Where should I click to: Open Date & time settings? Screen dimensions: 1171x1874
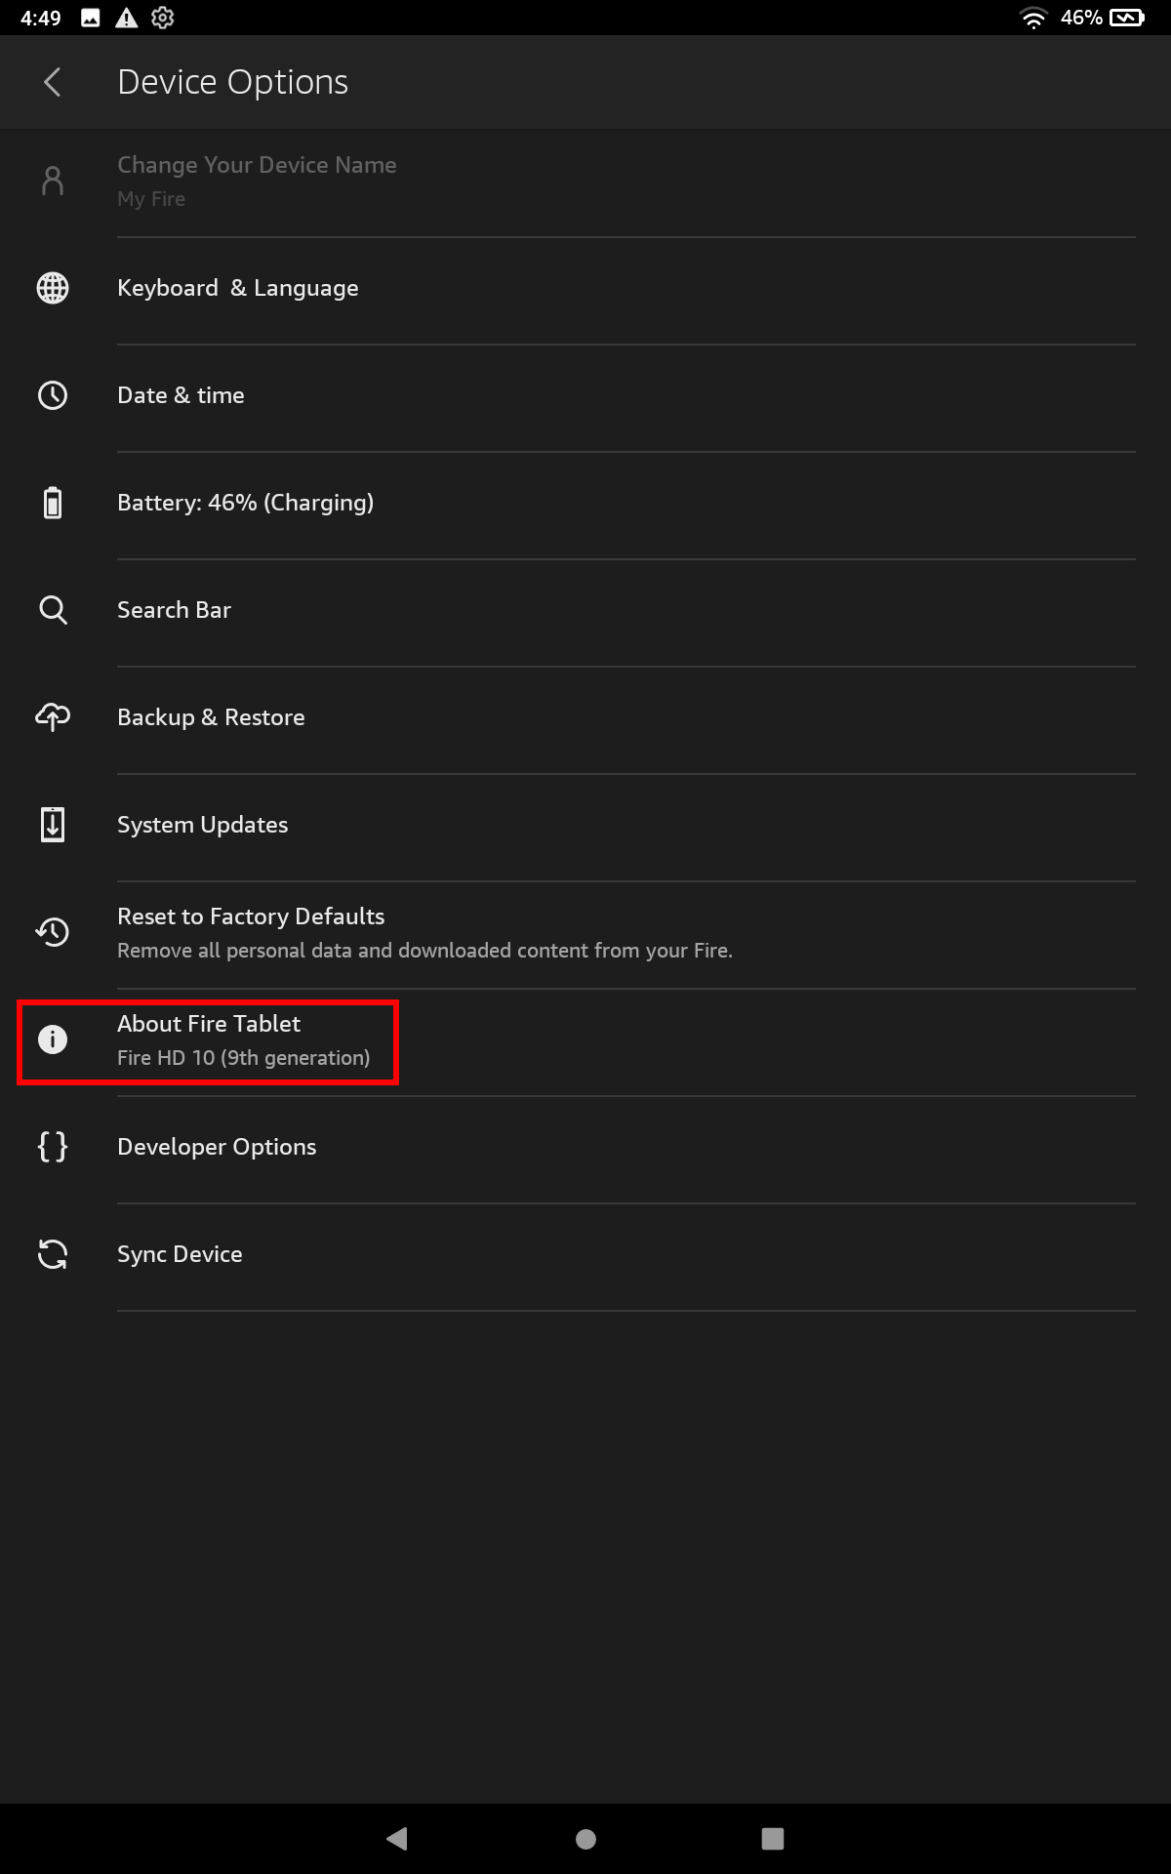[585, 397]
